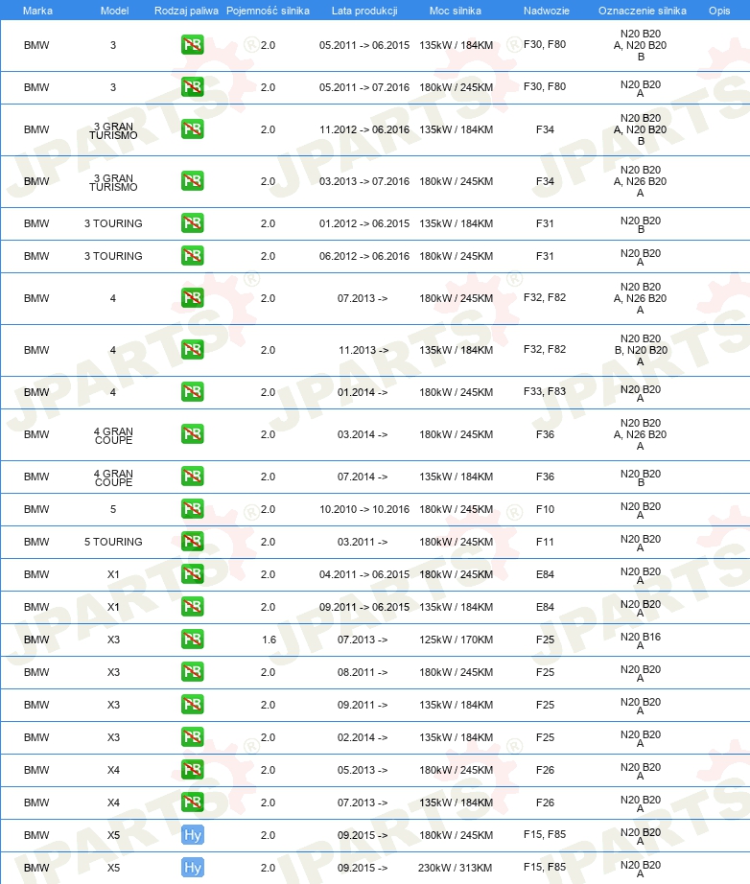Select the 125kW / 170KM power cell

[x=457, y=640]
